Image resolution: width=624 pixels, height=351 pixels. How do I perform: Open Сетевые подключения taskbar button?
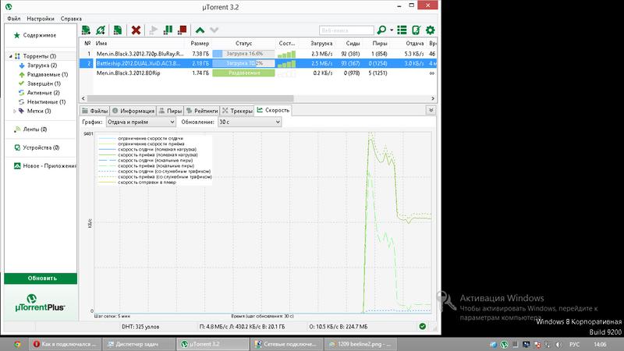pyautogui.click(x=286, y=344)
